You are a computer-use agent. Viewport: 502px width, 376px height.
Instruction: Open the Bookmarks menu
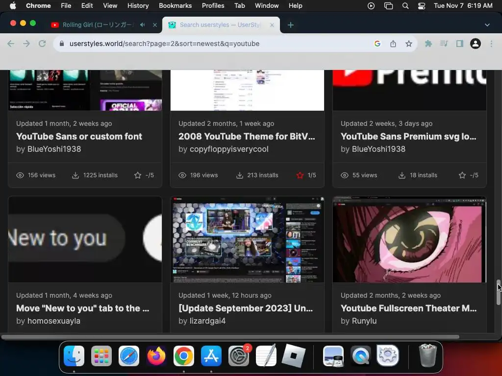tap(175, 6)
